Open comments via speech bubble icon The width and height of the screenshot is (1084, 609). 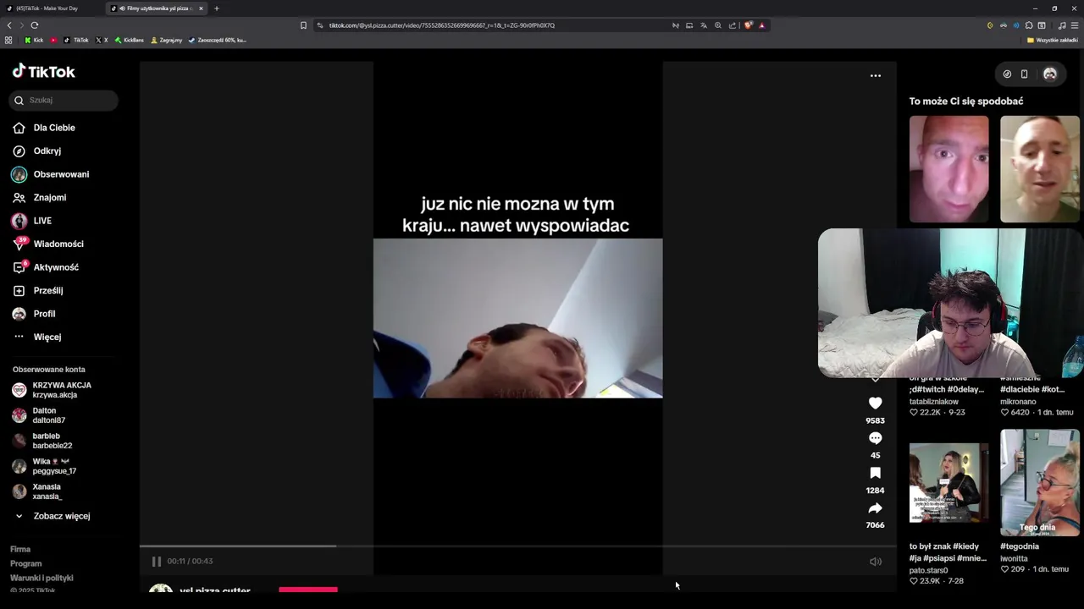tap(875, 438)
